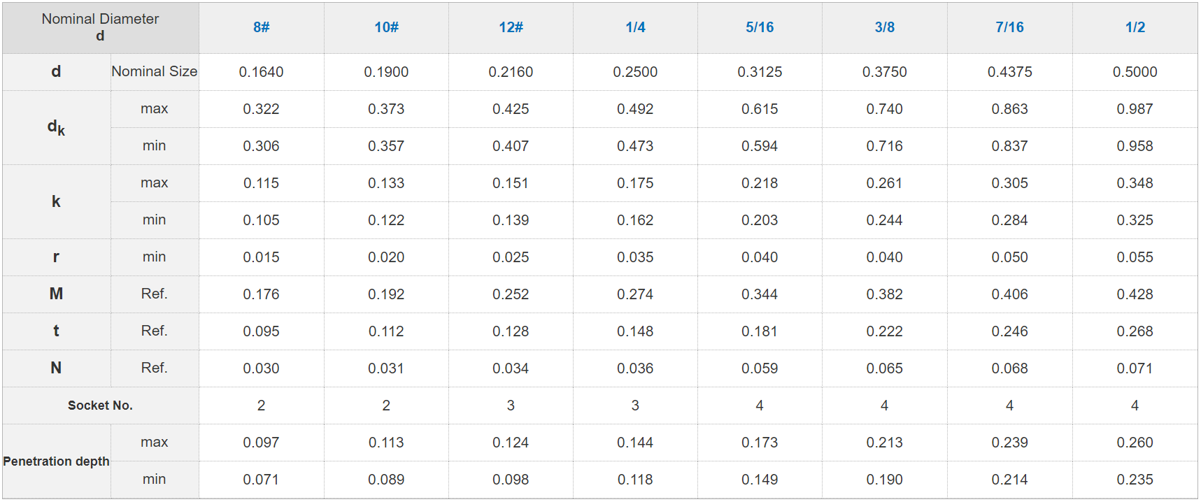Viewport: 1201px width, 502px height.
Task: Click the 1/4 size header link
Action: tap(635, 27)
